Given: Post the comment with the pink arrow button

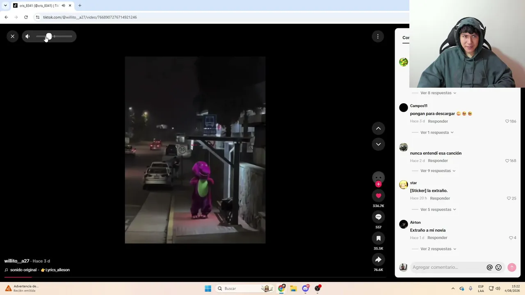Looking at the screenshot, I should click(511, 268).
